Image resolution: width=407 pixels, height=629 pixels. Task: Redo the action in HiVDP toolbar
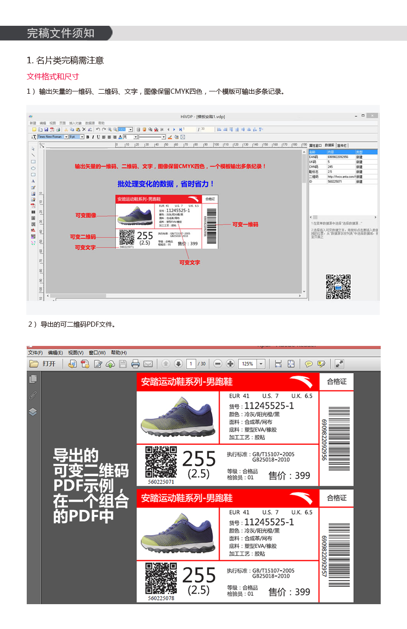click(103, 129)
